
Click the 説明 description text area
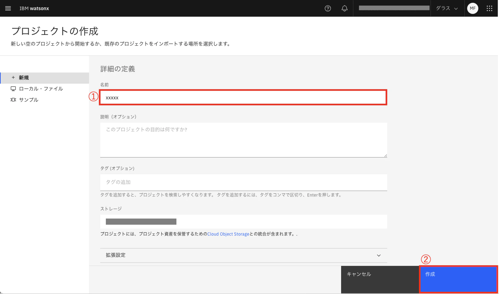[244, 140]
